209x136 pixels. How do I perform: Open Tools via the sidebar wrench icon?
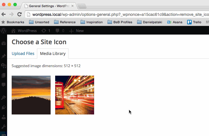(x=4, y=127)
